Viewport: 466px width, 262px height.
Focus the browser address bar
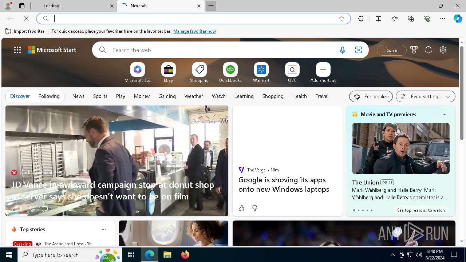tap(193, 19)
